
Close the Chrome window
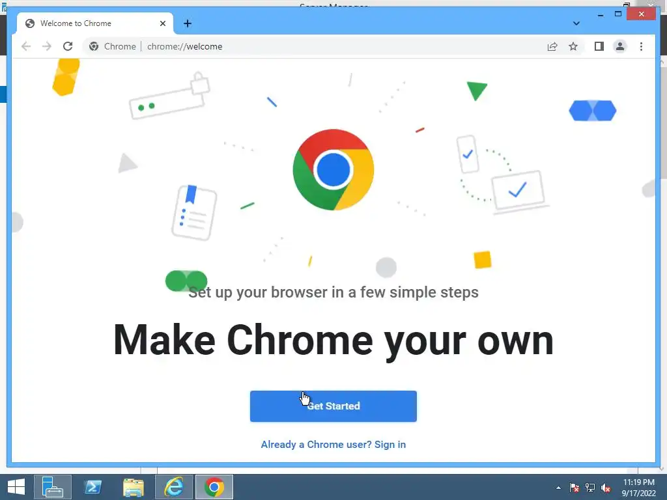[x=642, y=14]
